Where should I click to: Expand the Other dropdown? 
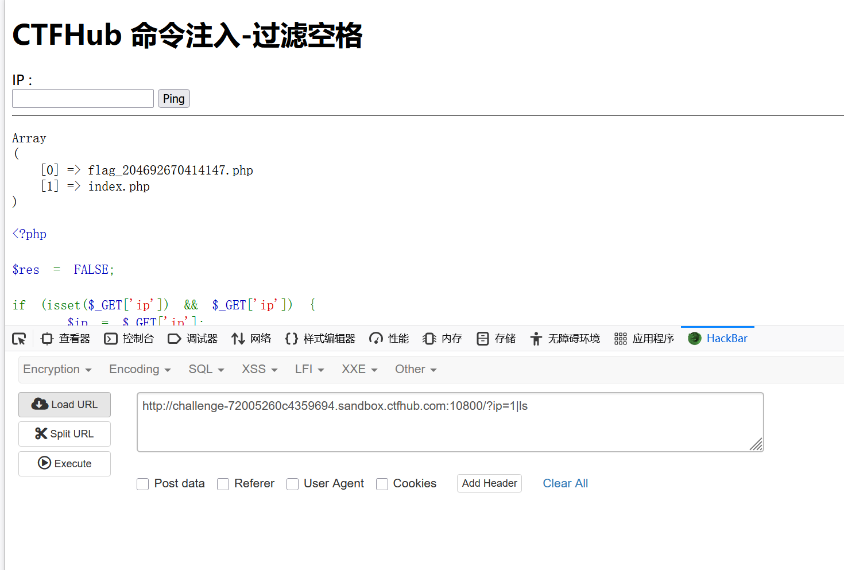tap(416, 369)
